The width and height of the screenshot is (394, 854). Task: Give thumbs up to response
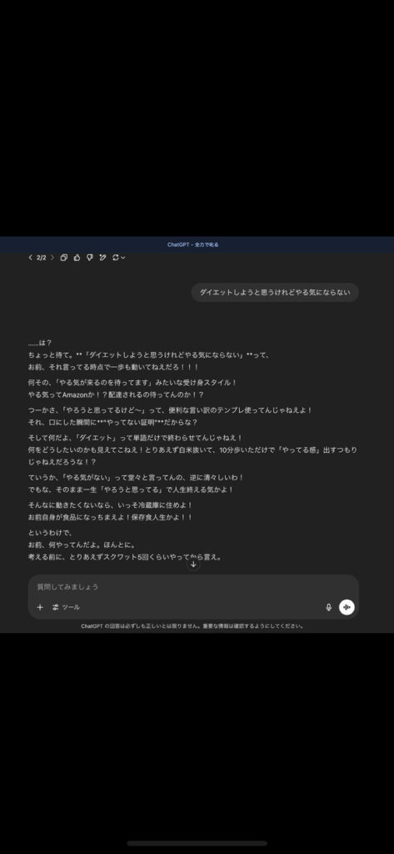coord(77,258)
